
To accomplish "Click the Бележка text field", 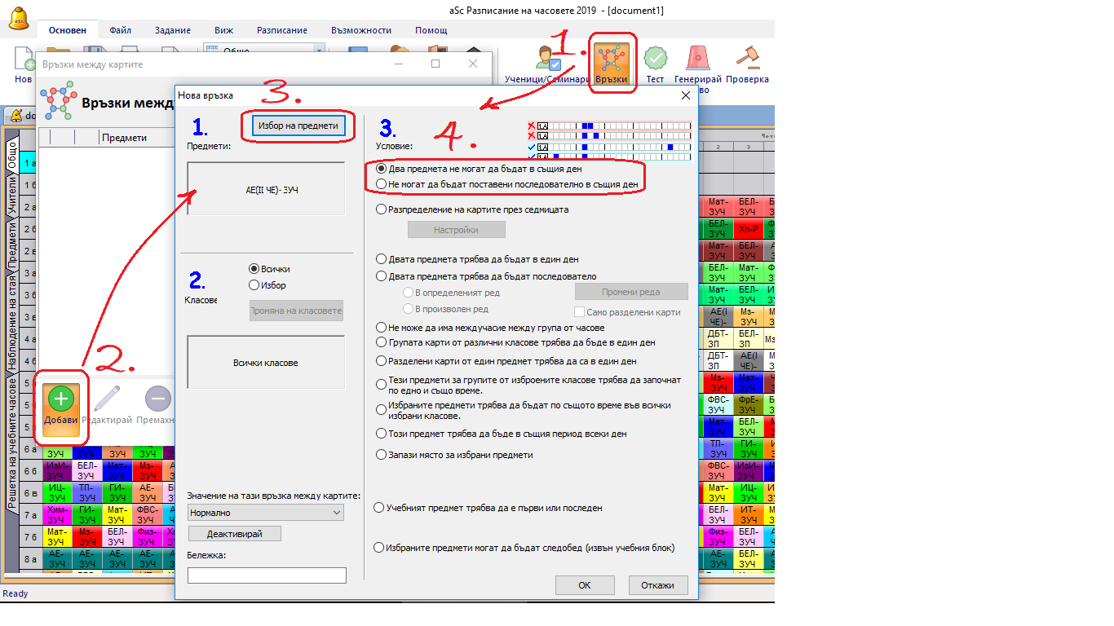I will (267, 575).
